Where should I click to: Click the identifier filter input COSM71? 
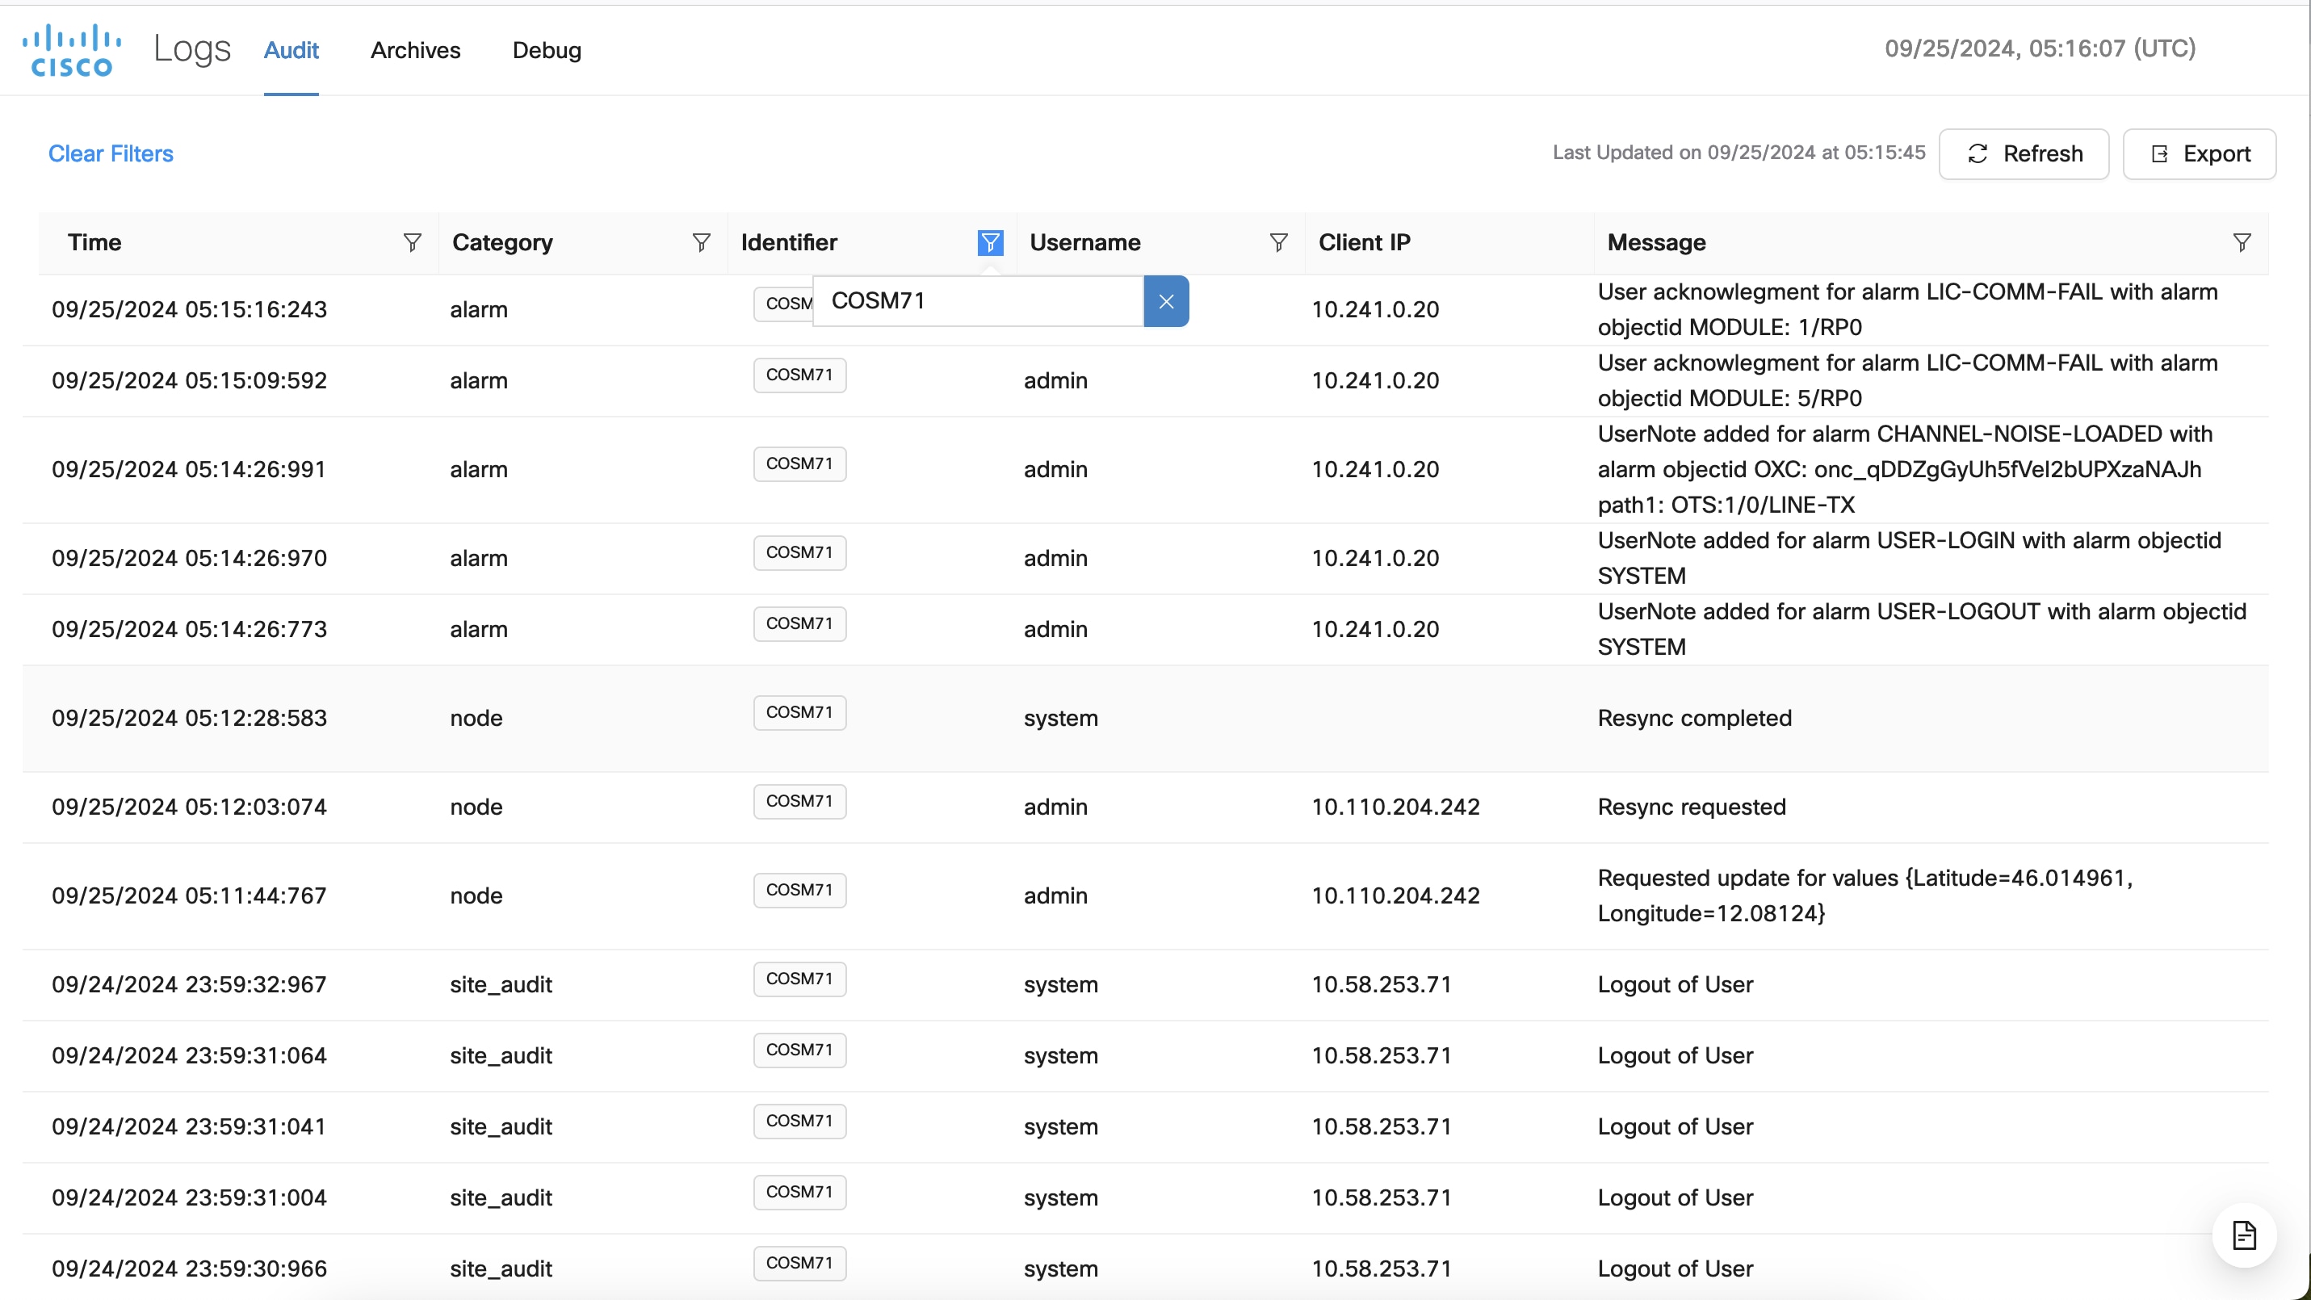pyautogui.click(x=978, y=301)
